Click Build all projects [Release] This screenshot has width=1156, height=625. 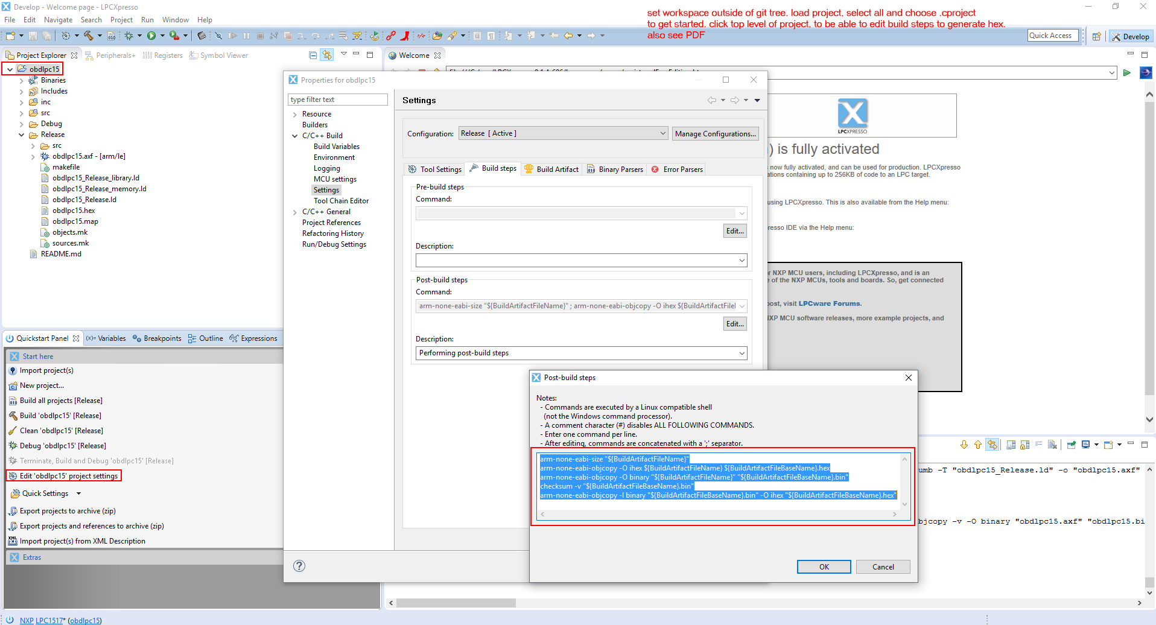[x=61, y=401]
